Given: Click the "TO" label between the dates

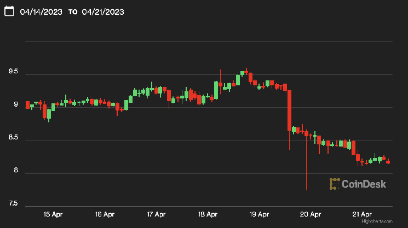Looking at the screenshot, I should click(73, 12).
